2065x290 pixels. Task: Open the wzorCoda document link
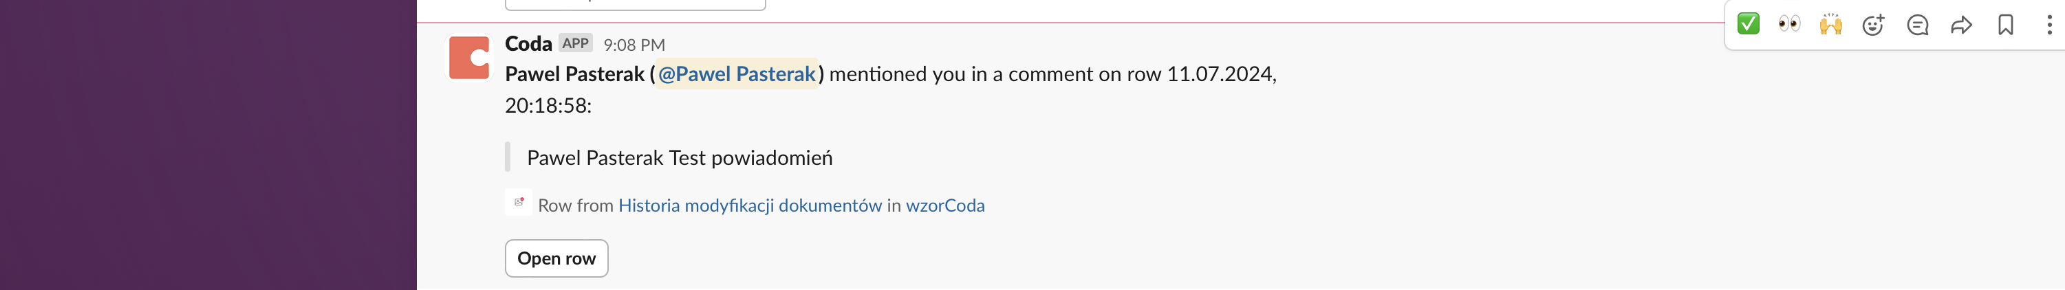click(x=945, y=205)
